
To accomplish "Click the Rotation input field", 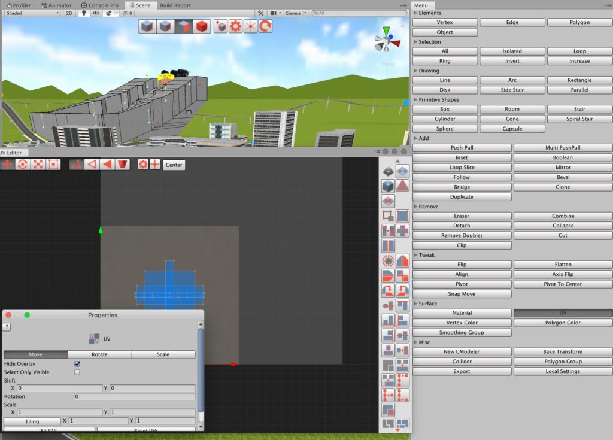I will pyautogui.click(x=134, y=397).
